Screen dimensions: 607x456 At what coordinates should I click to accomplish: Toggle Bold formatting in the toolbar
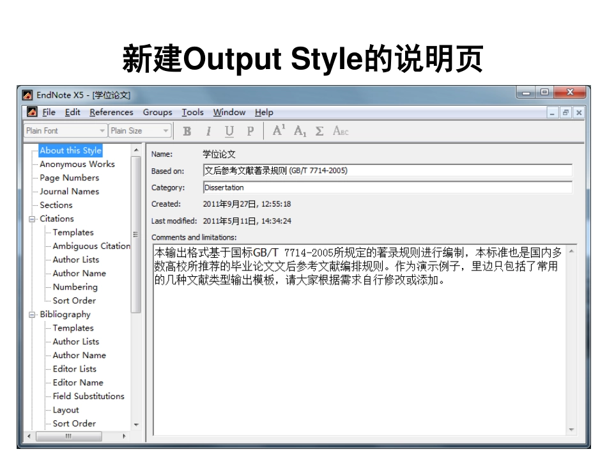pyautogui.click(x=186, y=130)
